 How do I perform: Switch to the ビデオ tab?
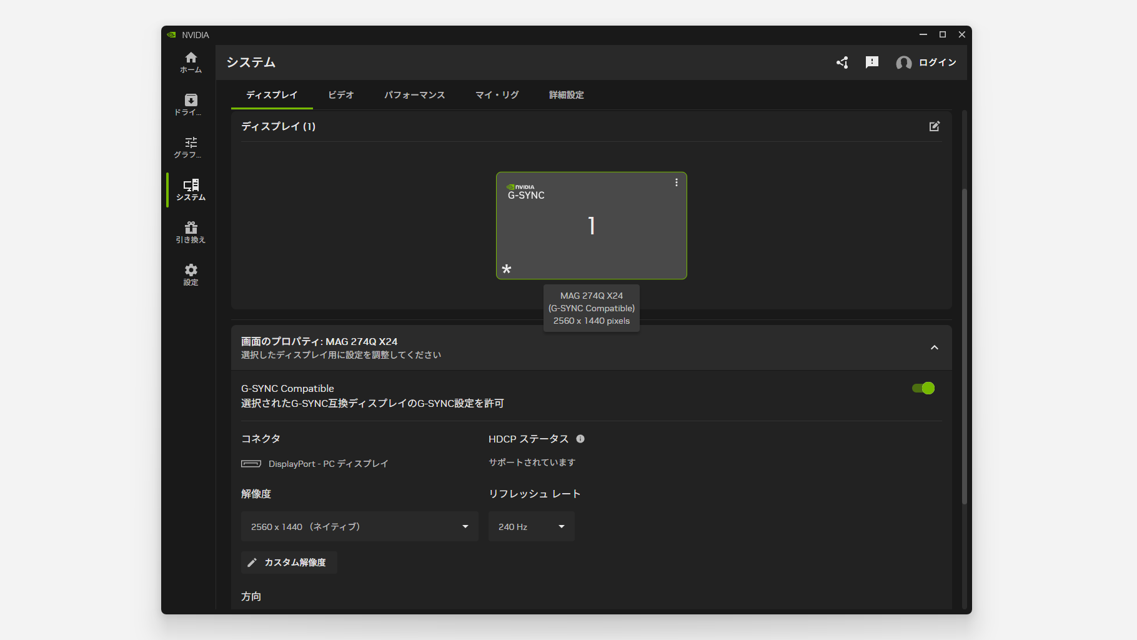[341, 95]
